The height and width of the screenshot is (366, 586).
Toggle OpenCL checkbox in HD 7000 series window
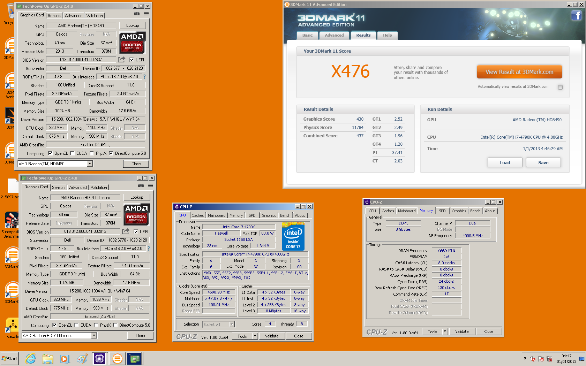pyautogui.click(x=54, y=325)
